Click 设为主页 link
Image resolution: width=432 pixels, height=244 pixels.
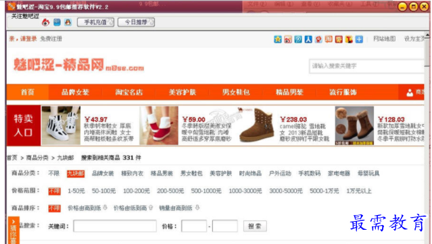[414, 38]
